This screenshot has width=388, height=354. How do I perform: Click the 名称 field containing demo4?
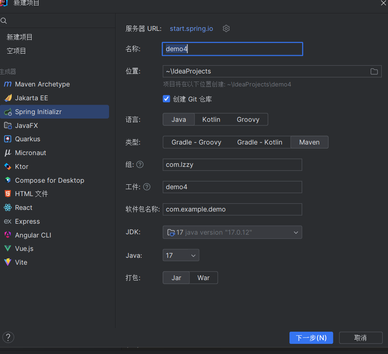point(232,49)
